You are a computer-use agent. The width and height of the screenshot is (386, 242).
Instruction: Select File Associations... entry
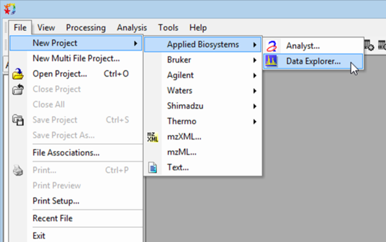[76, 153]
